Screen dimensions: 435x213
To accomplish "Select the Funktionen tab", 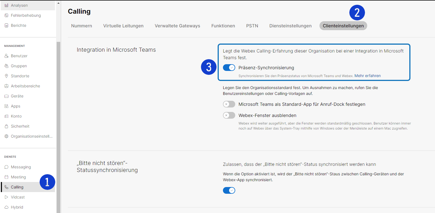I will [x=223, y=26].
